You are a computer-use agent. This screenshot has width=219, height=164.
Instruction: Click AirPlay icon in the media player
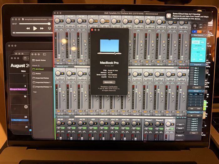point(49,28)
